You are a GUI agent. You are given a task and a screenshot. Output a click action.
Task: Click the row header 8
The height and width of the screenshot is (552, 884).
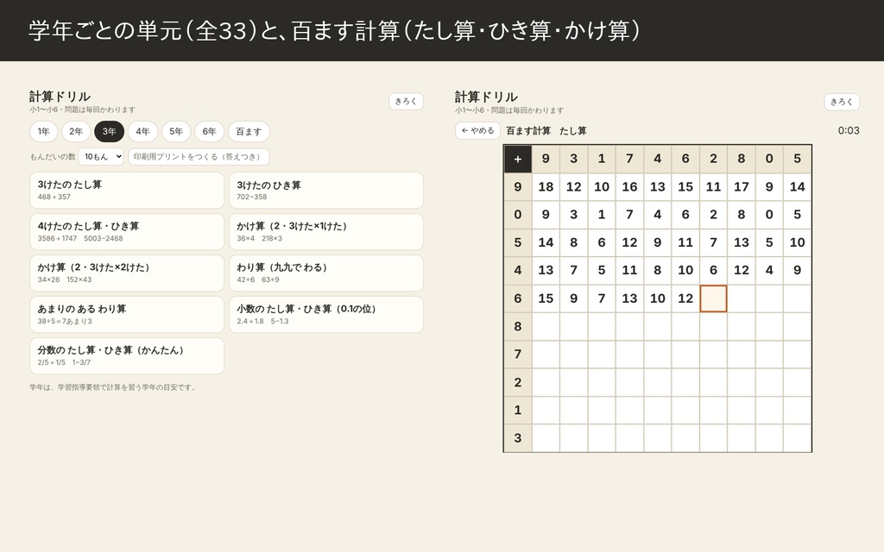click(x=518, y=326)
